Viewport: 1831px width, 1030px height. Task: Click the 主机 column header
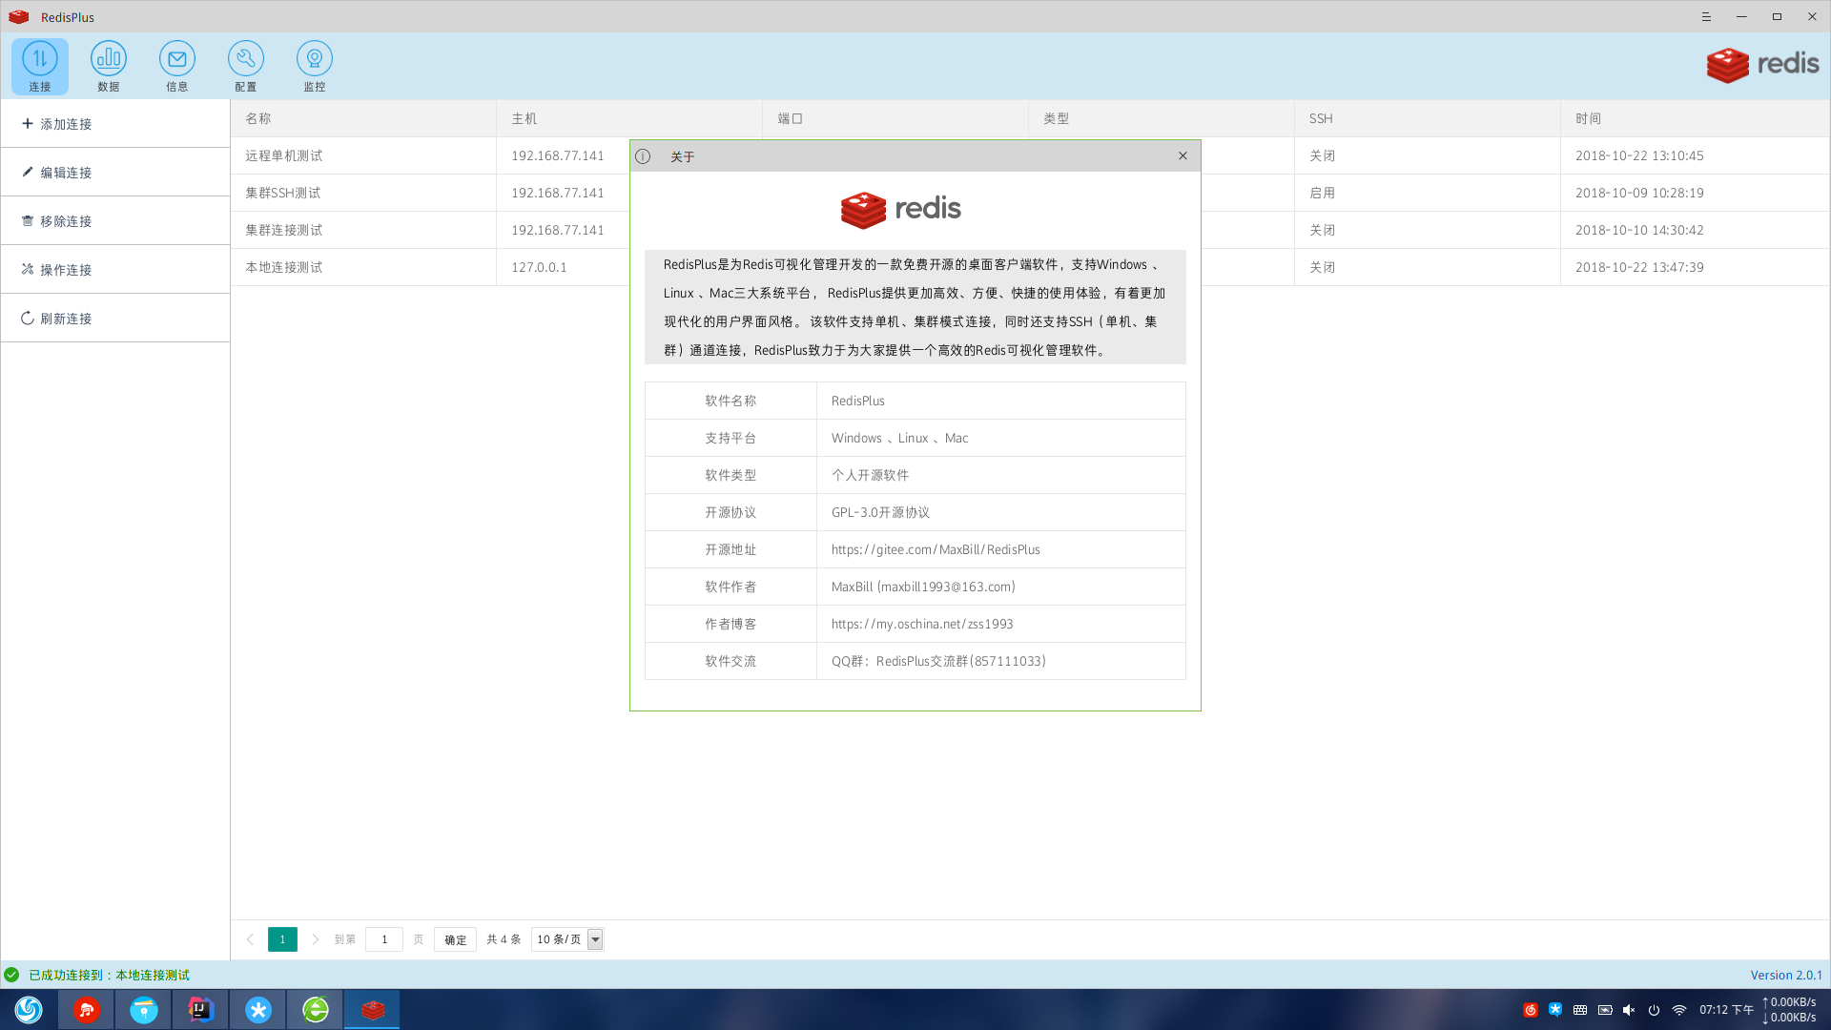click(x=629, y=118)
